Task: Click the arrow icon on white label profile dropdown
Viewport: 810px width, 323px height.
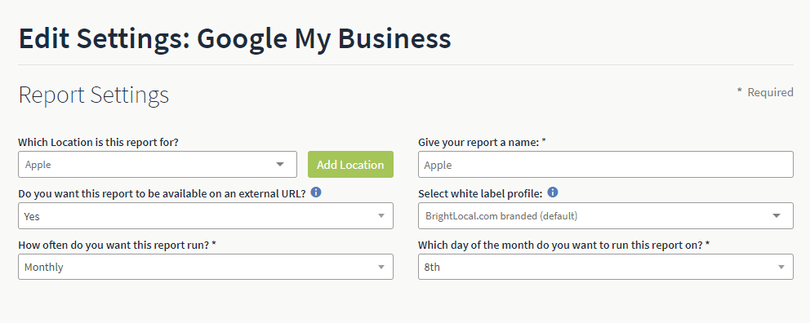Action: (x=777, y=215)
